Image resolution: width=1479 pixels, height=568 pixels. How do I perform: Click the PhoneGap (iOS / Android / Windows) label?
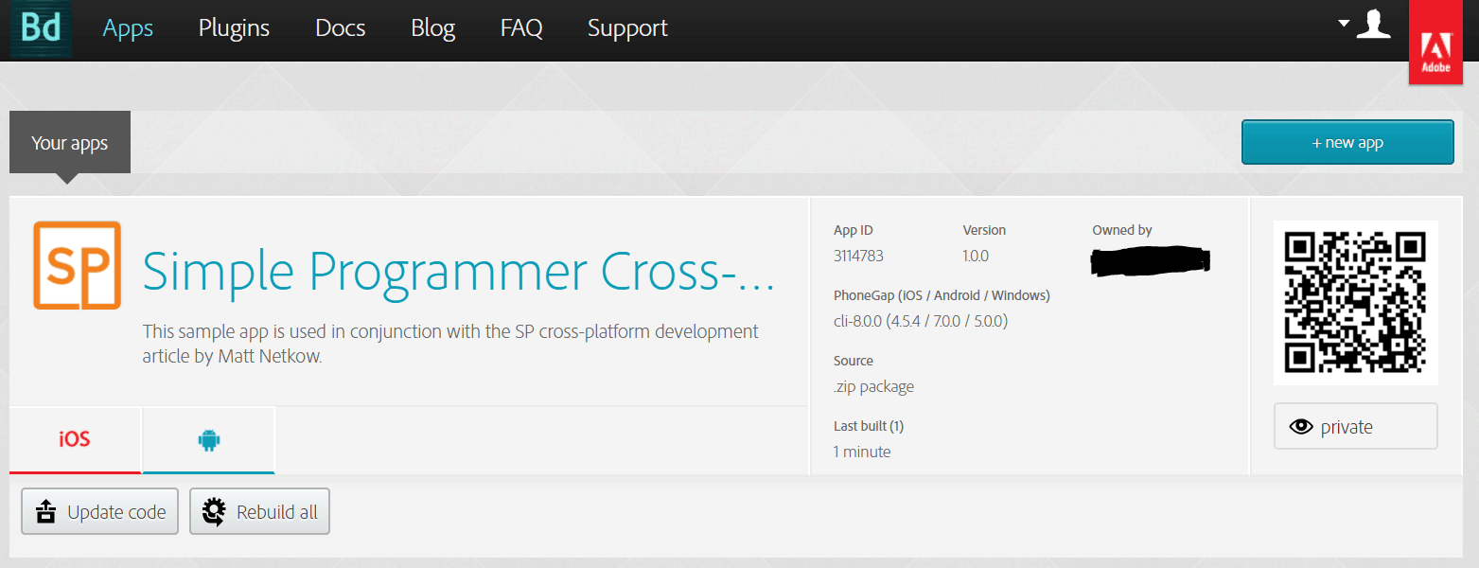tap(942, 295)
